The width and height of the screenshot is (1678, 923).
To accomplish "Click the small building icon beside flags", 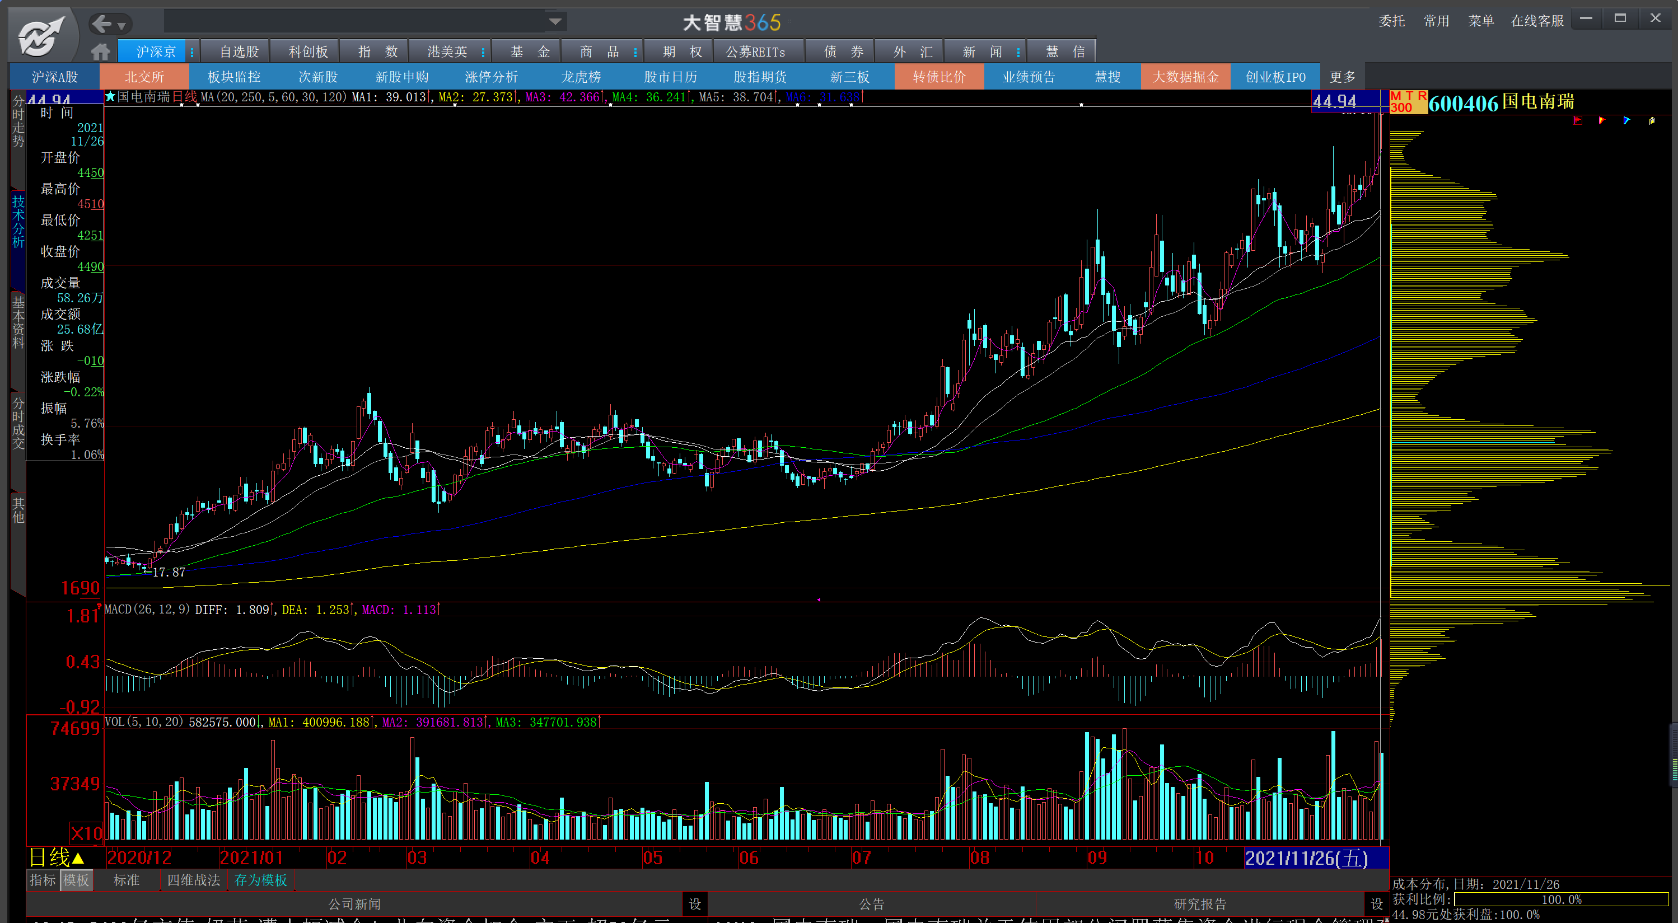I will [x=1651, y=120].
